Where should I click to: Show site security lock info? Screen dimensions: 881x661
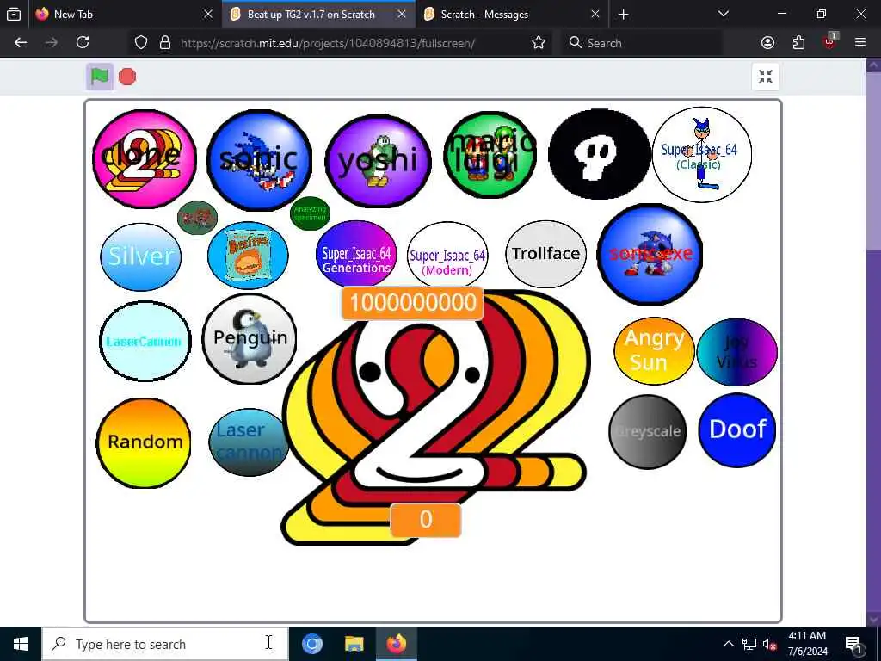click(164, 43)
